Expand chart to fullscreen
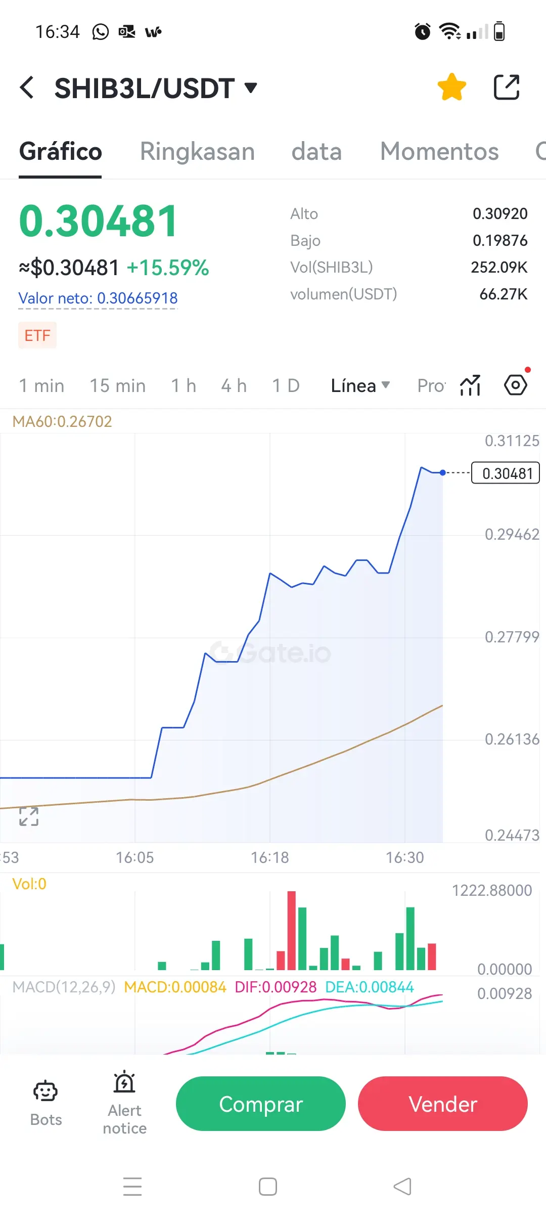 point(29,816)
